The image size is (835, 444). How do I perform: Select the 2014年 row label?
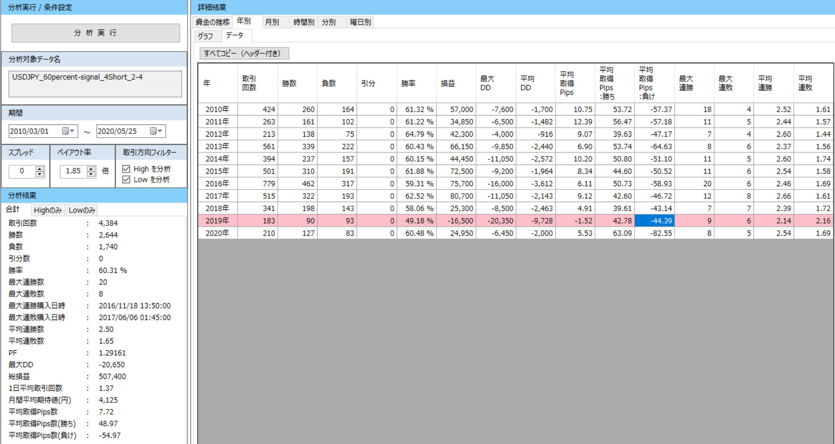tap(217, 159)
